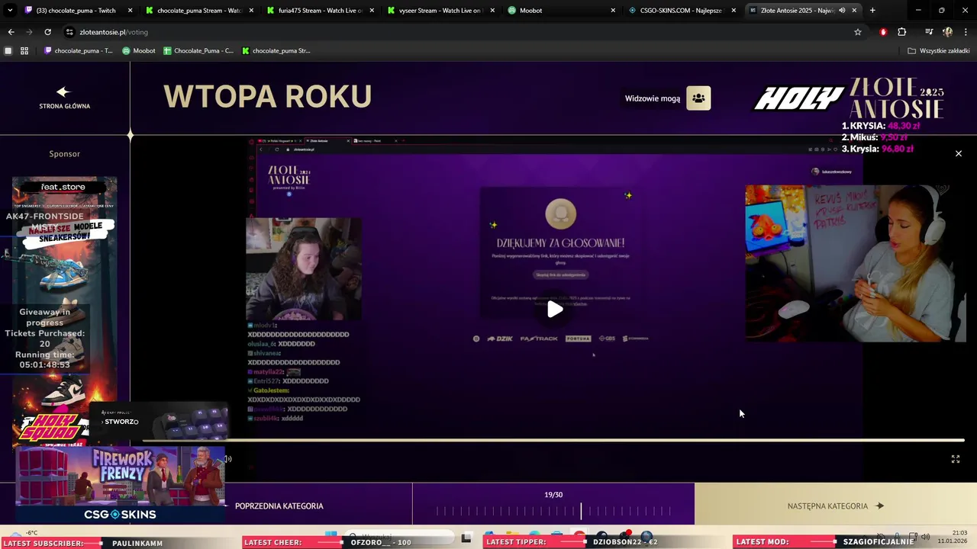Open the Chrome three-dot menu
The image size is (977, 549).
pos(966,32)
